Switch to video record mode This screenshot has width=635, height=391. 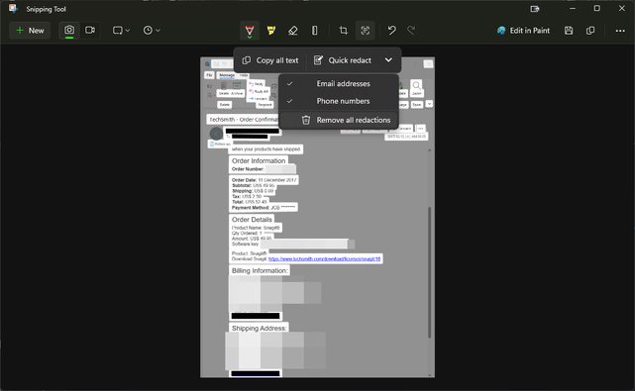(90, 31)
